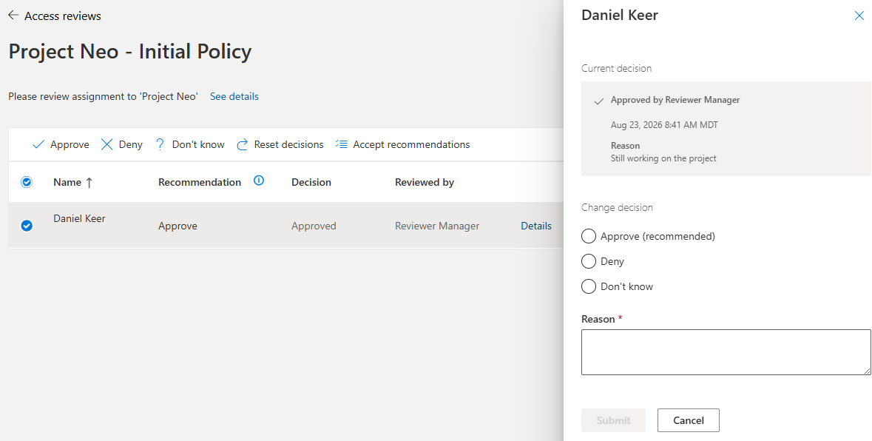Open the See details link
Screen dimensions: 872x441
(x=234, y=96)
